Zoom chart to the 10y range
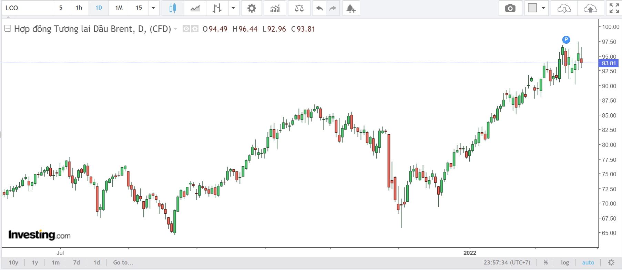 [13, 262]
